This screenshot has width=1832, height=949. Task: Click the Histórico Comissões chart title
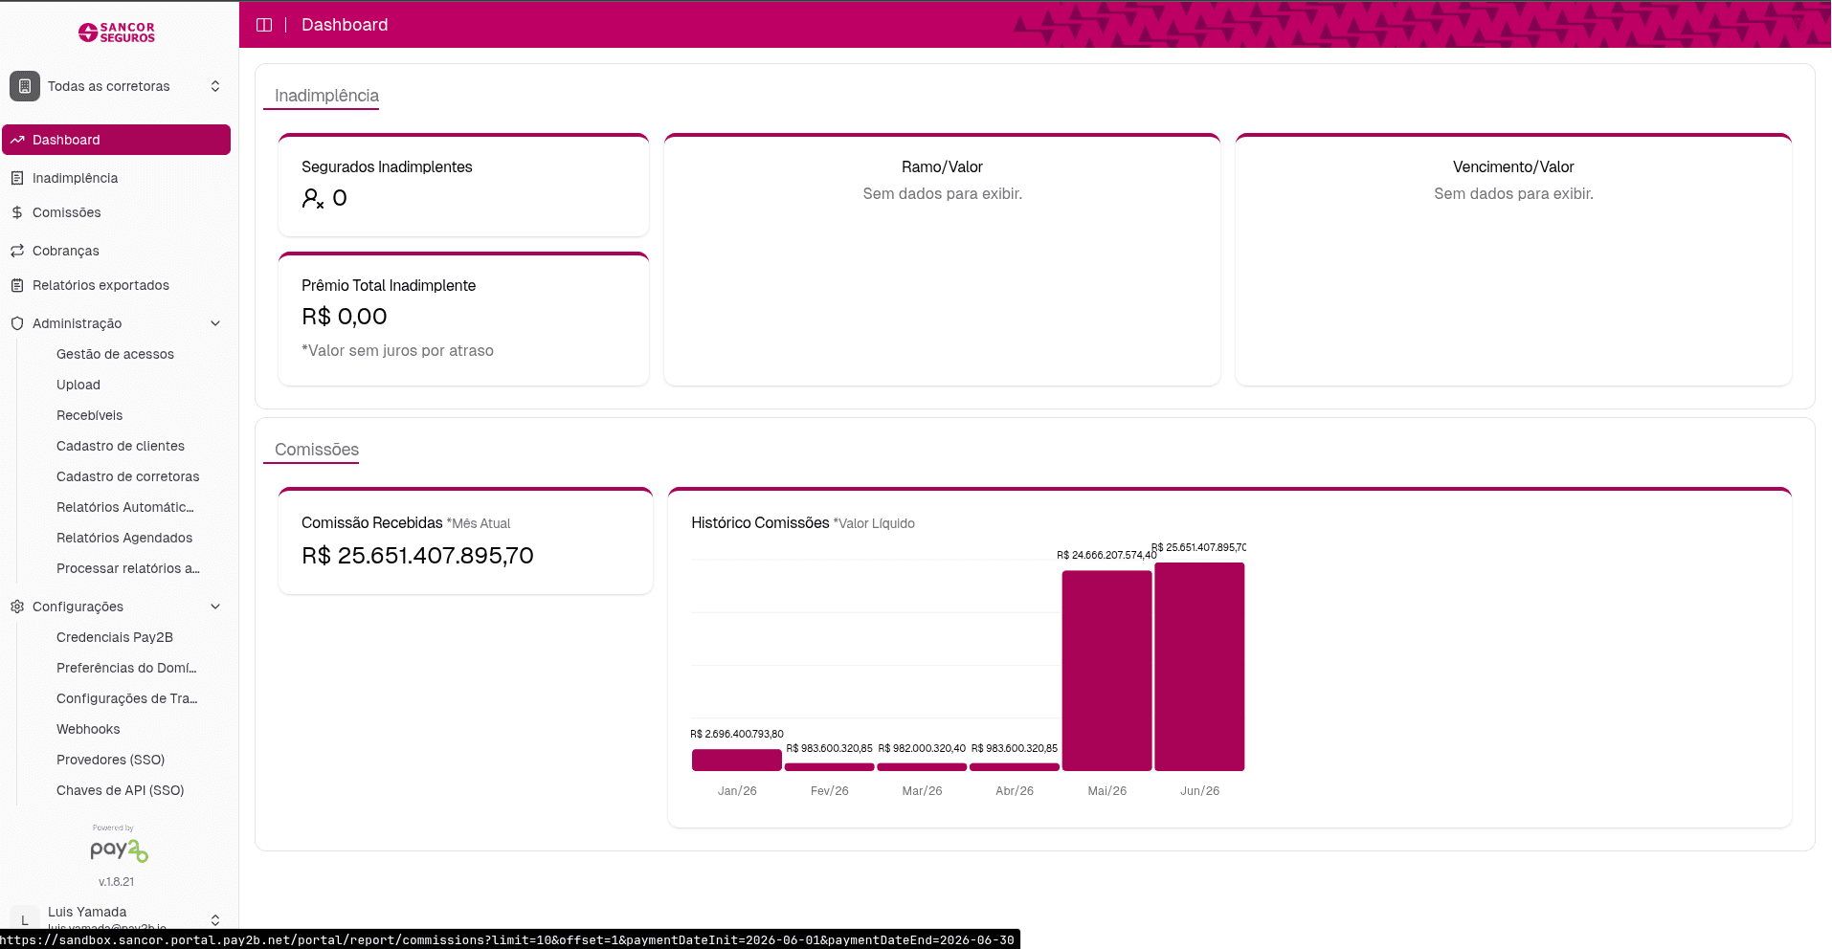760,522
